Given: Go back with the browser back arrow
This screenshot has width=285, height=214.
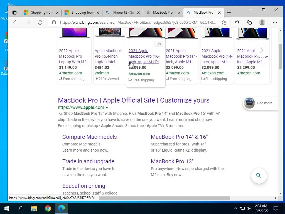Looking at the screenshot, I should tap(16, 22).
